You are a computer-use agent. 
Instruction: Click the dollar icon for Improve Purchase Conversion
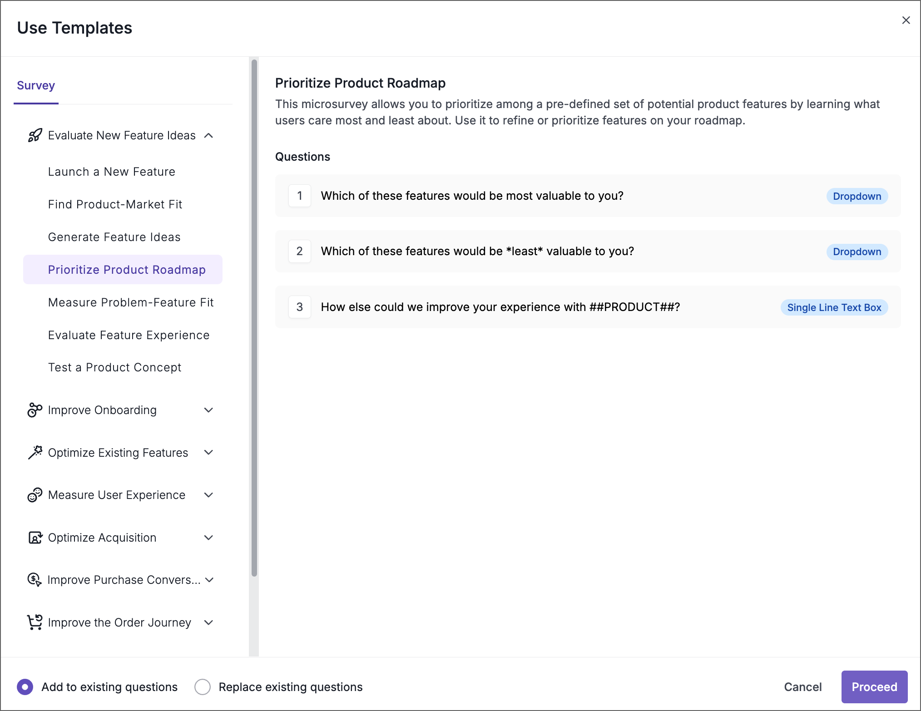[35, 580]
